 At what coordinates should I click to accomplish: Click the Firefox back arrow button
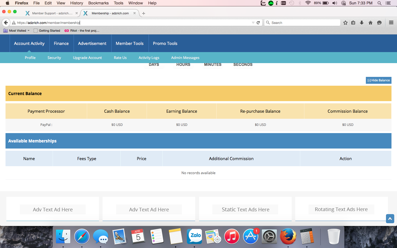6,23
